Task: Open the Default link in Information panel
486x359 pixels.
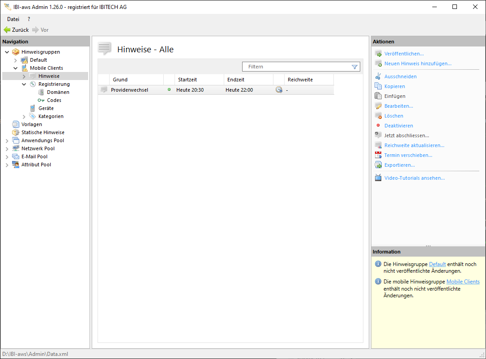Action: tap(437, 264)
